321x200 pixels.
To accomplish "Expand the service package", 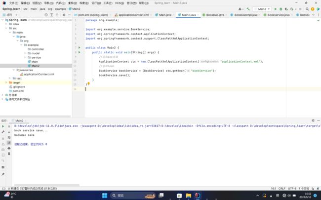I will click(x=25, y=57).
